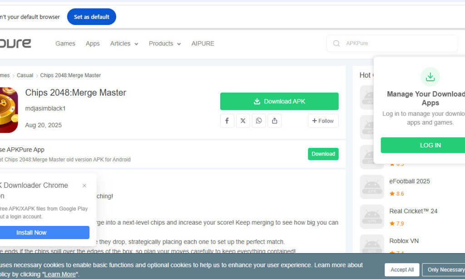Open the share options icon beside WhatsApp
The width and height of the screenshot is (465, 279).
pos(274,121)
